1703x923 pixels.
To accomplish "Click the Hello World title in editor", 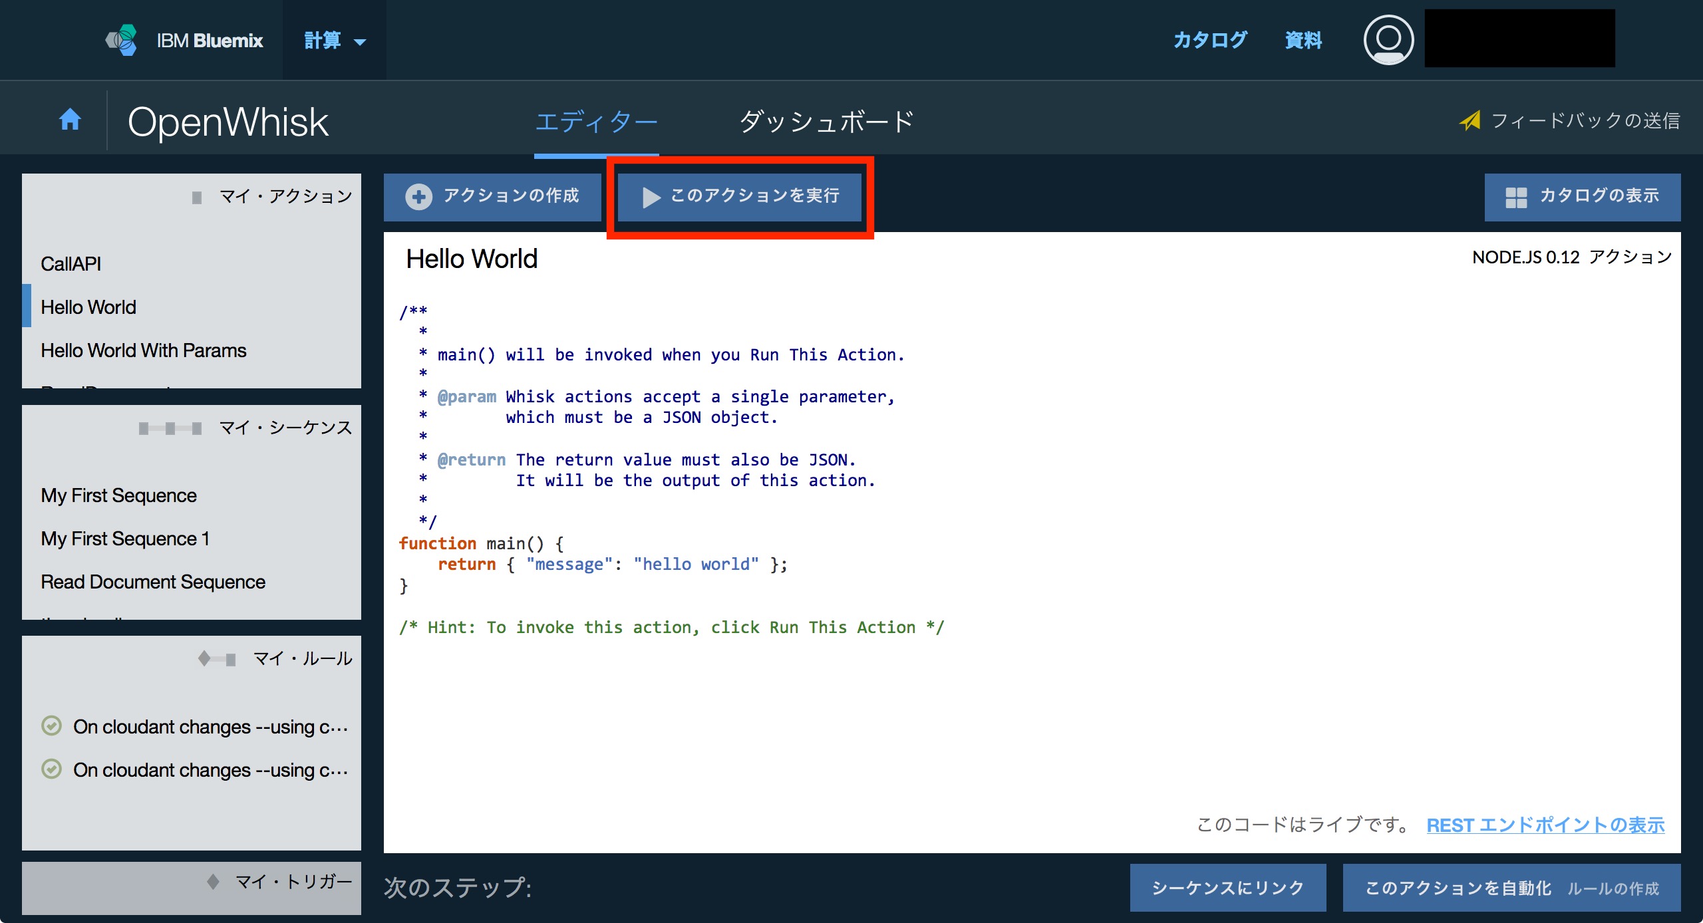I will (472, 259).
